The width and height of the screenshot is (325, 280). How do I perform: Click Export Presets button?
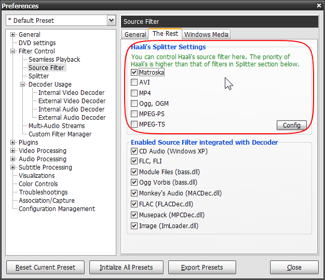tap(202, 268)
